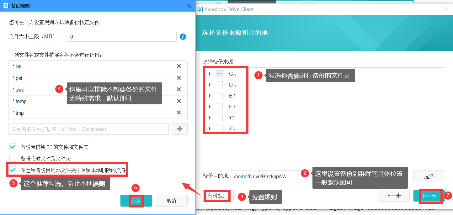Expand the Z:\ drive tree node
The image size is (453, 215).
click(x=210, y=128)
